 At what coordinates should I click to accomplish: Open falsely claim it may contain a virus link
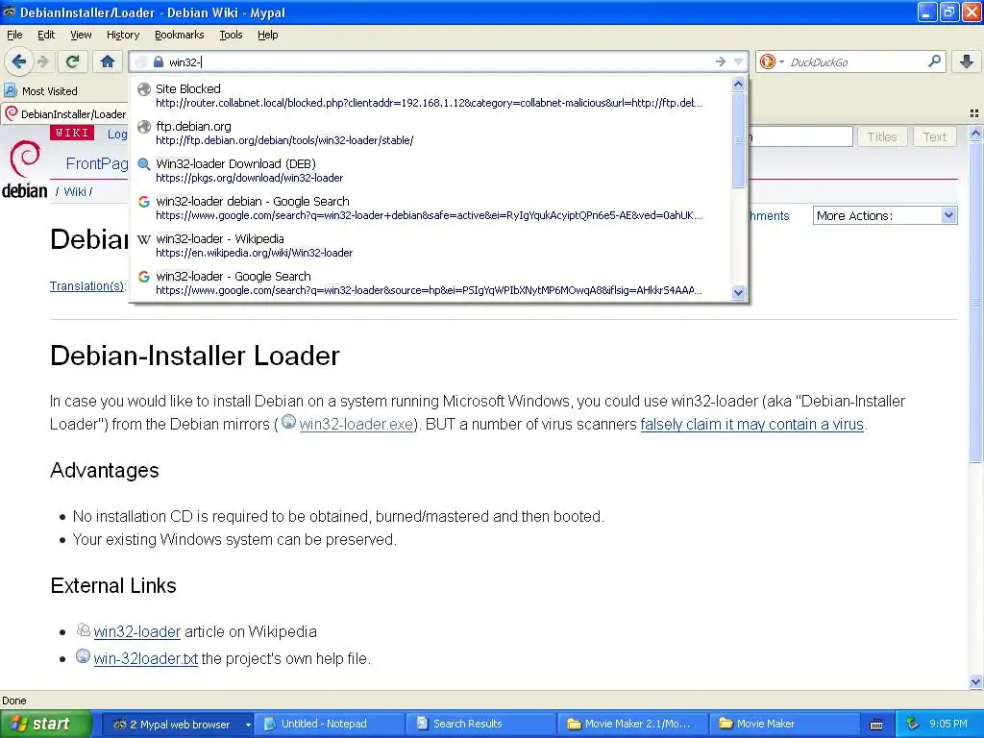751,424
